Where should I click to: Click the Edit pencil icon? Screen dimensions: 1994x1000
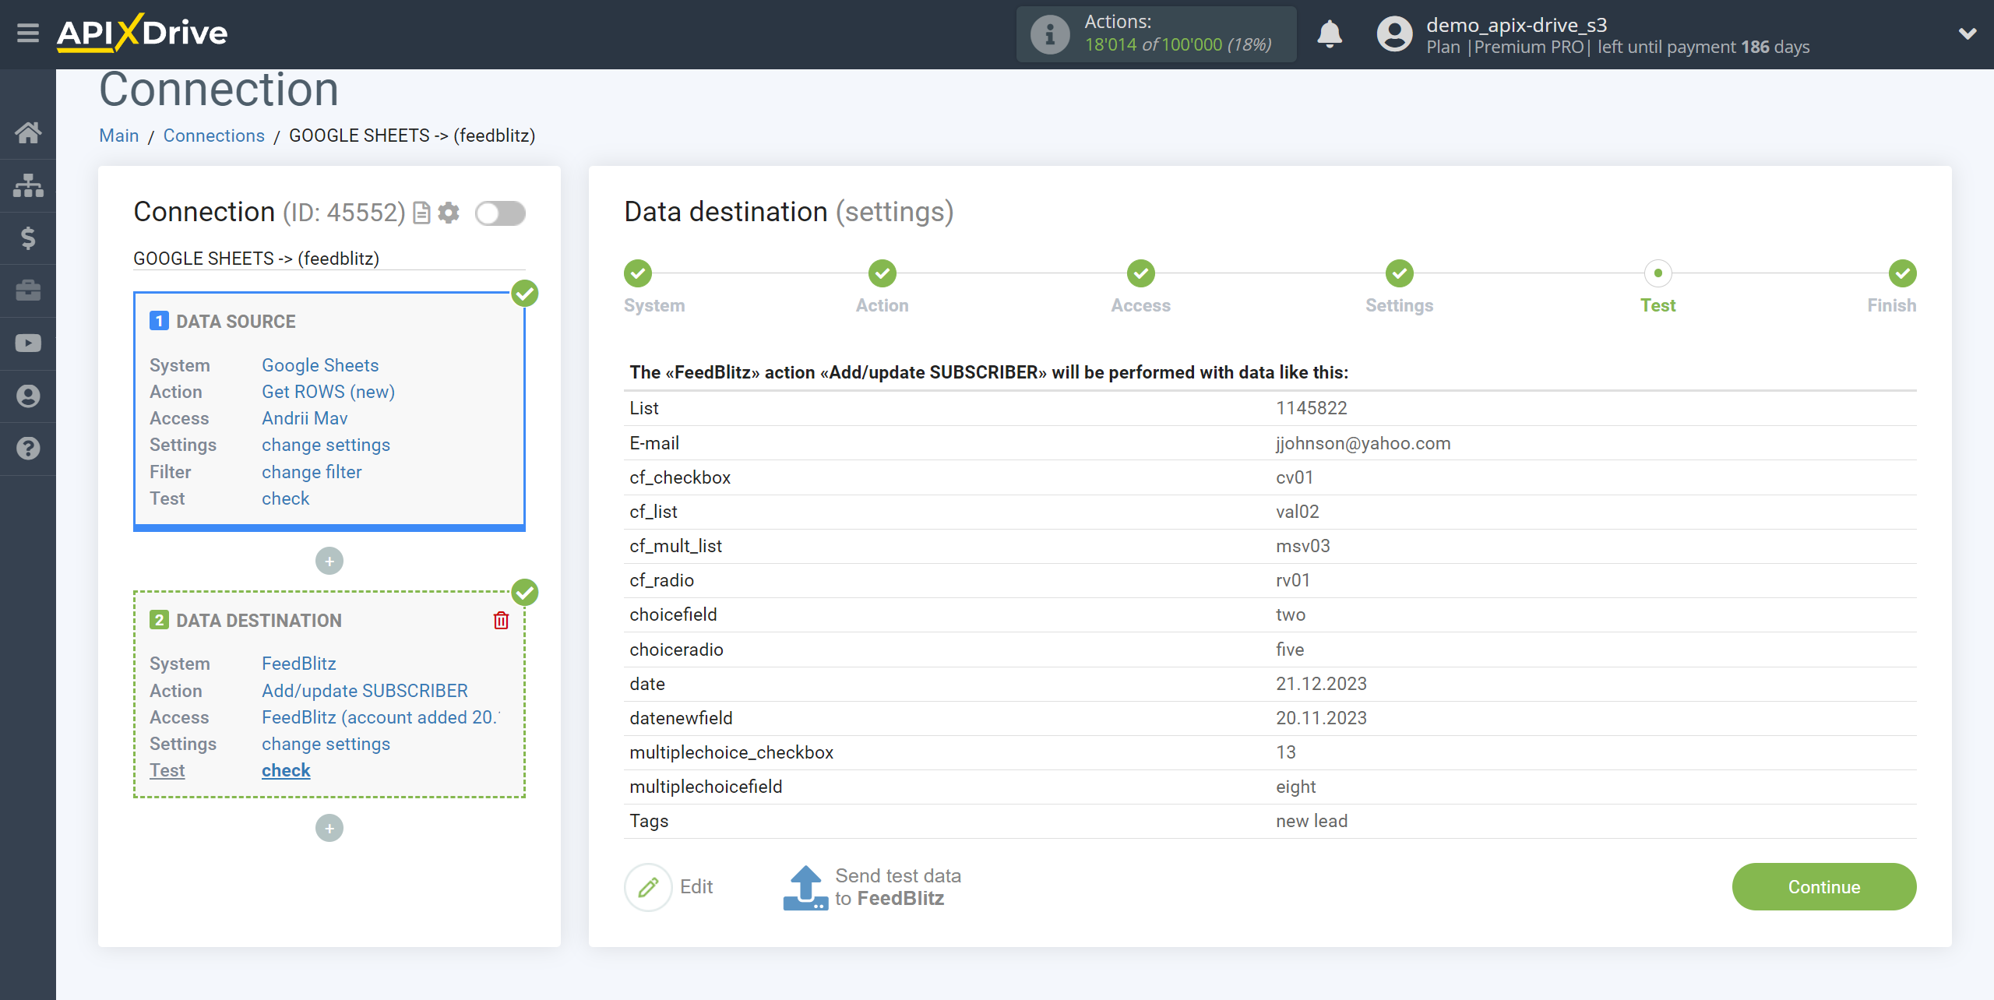coord(648,887)
